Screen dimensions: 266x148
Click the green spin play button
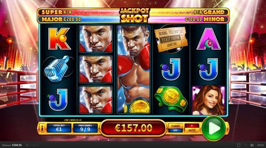click(214, 128)
